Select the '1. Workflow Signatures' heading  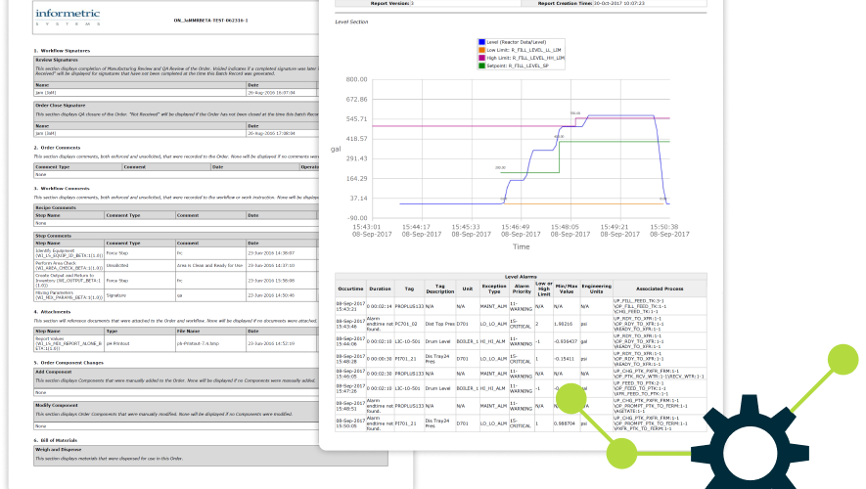(x=62, y=50)
